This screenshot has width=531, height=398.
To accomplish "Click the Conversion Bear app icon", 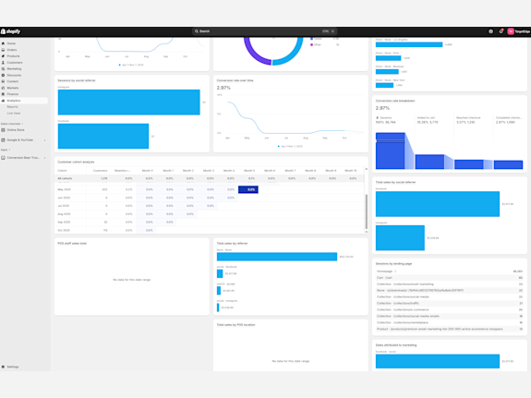I will pyautogui.click(x=3, y=158).
